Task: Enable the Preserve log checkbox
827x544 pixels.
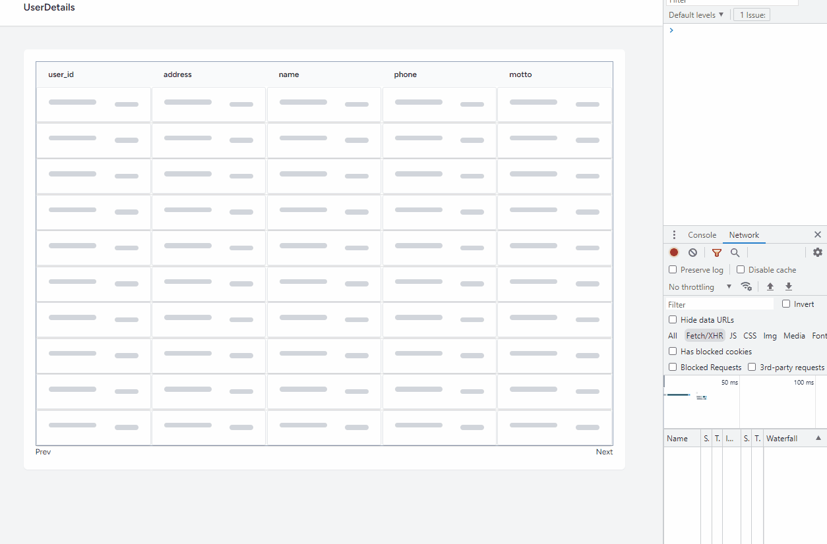Action: point(672,269)
